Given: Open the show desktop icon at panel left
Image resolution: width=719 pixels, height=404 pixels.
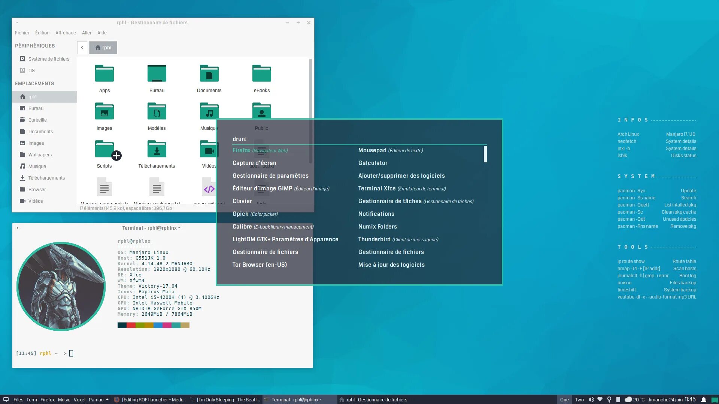Looking at the screenshot, I should 6,400.
